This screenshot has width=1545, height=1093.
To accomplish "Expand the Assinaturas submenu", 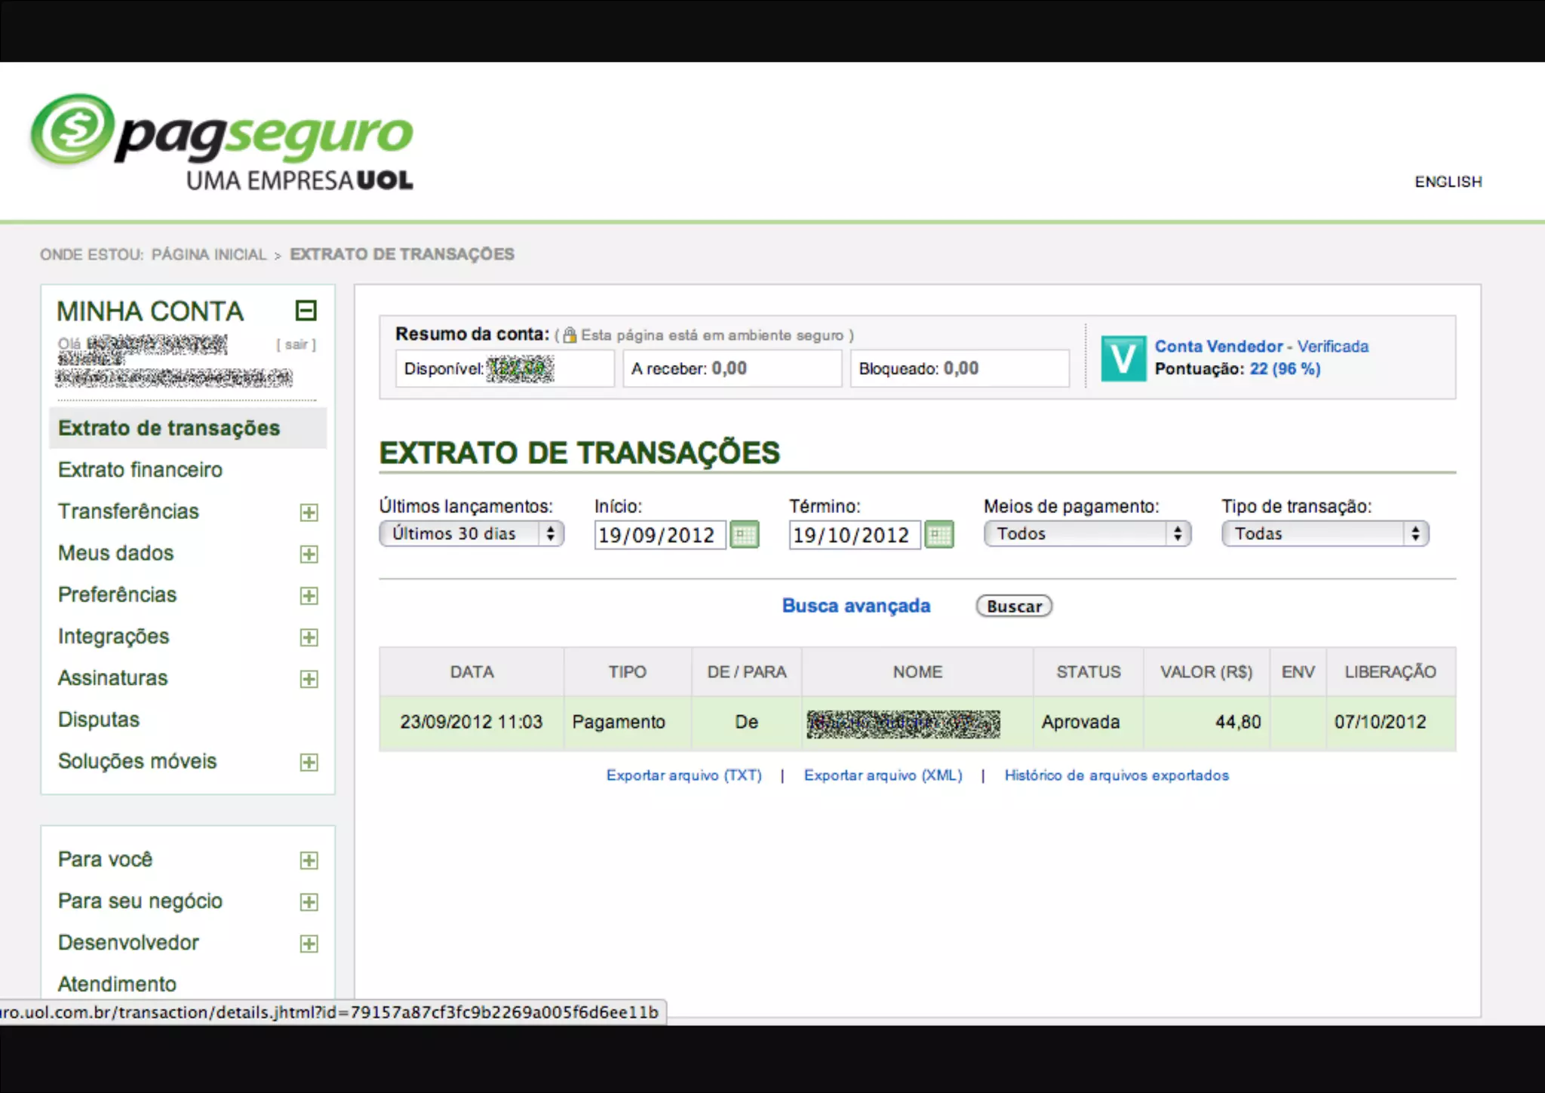I will click(x=309, y=679).
